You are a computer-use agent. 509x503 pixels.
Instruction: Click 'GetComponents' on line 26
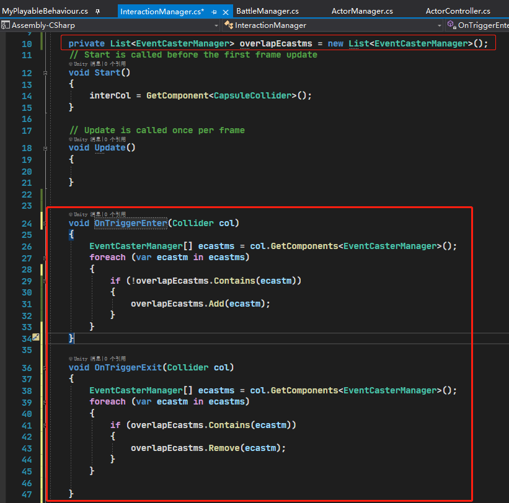pyautogui.click(x=304, y=246)
